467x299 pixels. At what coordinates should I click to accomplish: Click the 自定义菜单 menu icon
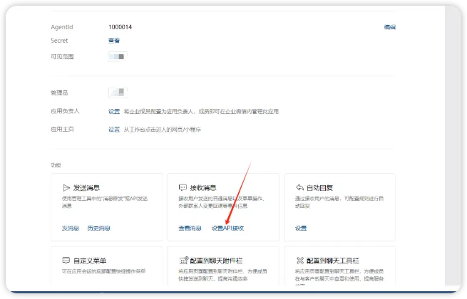point(66,261)
